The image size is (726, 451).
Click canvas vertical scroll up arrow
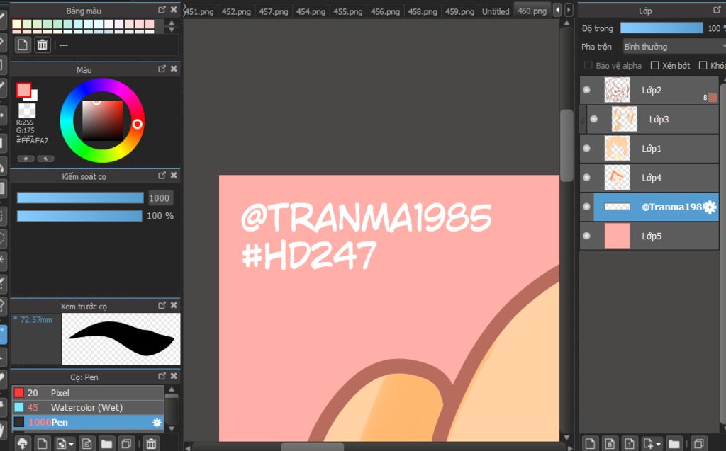point(566,23)
